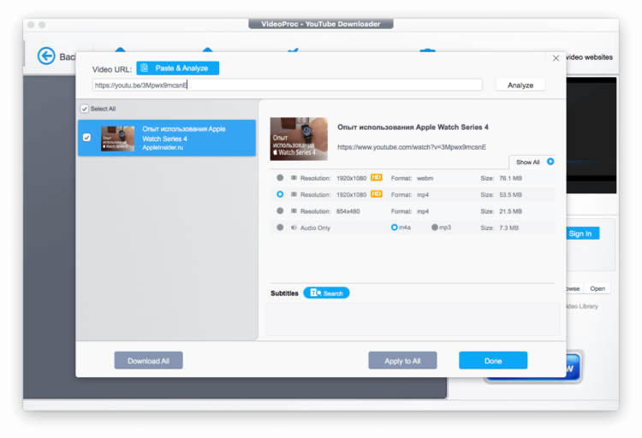Click the 7.3 MB size value
The height and width of the screenshot is (438, 642).
coord(508,228)
